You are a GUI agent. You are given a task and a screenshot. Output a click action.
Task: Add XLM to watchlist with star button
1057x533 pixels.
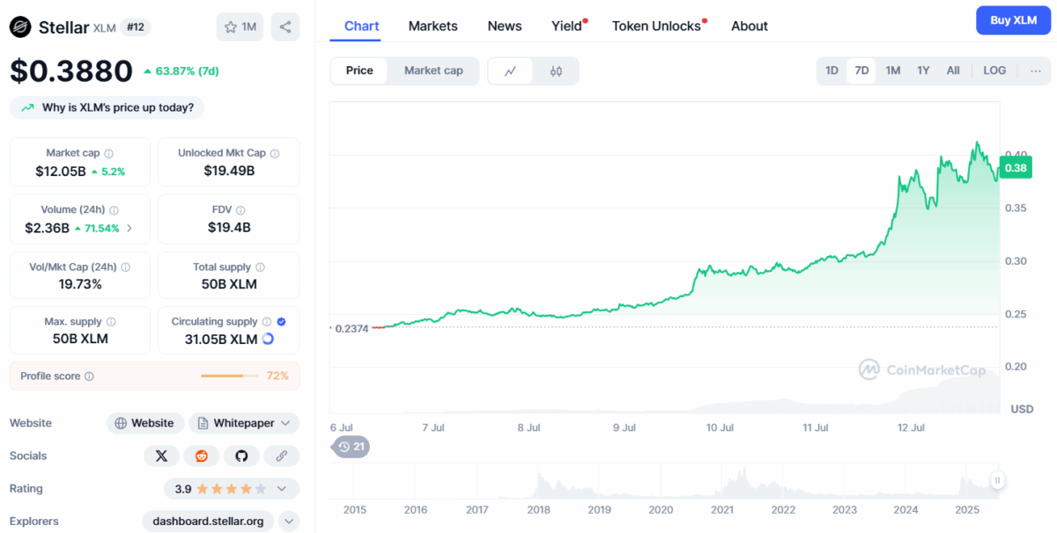coord(240,27)
